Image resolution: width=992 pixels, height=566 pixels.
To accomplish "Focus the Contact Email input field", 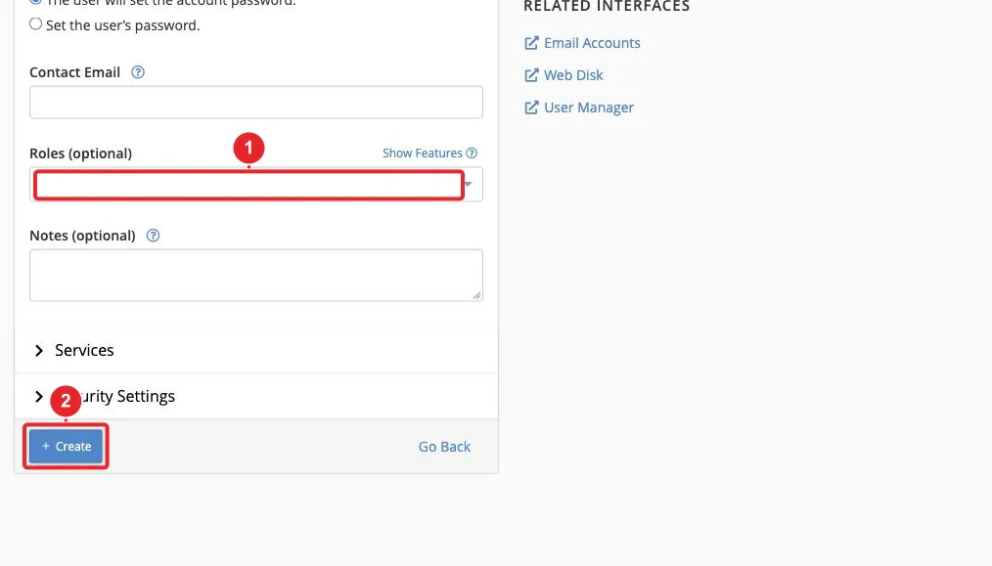I will point(256,103).
